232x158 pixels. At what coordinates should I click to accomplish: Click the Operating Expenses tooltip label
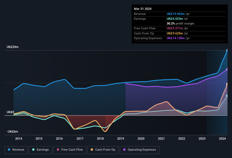coord(148,38)
